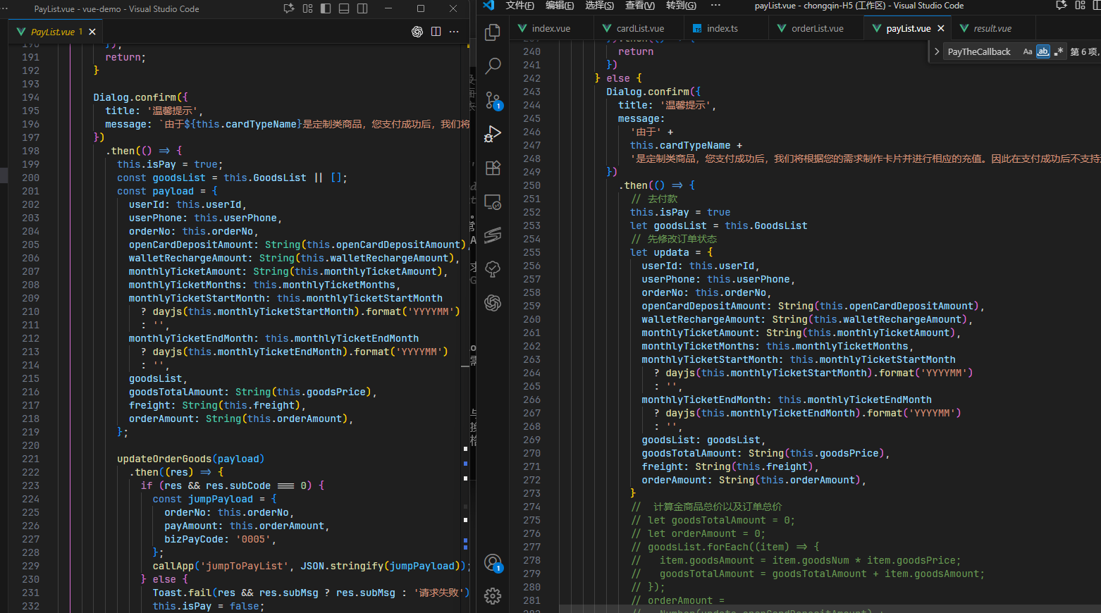Open the ChatGPT panel in activity bar

tap(493, 303)
